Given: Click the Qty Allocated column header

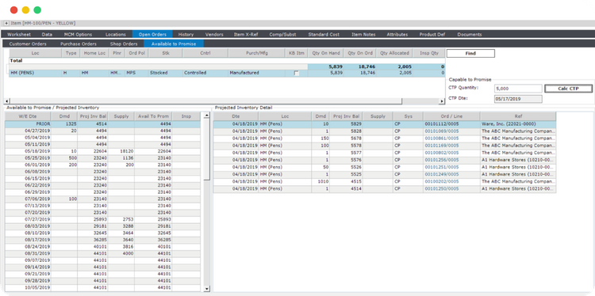Looking at the screenshot, I should tap(394, 53).
